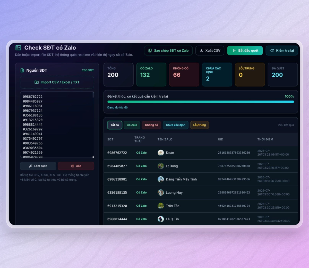
Task: Click the Check SĐT có Zalo checklist logo icon
Action: click(18, 48)
